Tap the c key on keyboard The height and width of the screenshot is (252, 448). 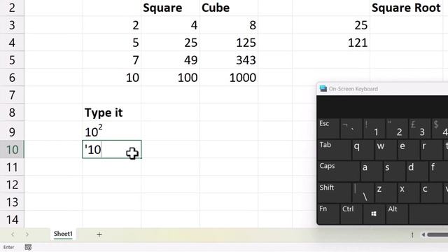[x=431, y=192]
